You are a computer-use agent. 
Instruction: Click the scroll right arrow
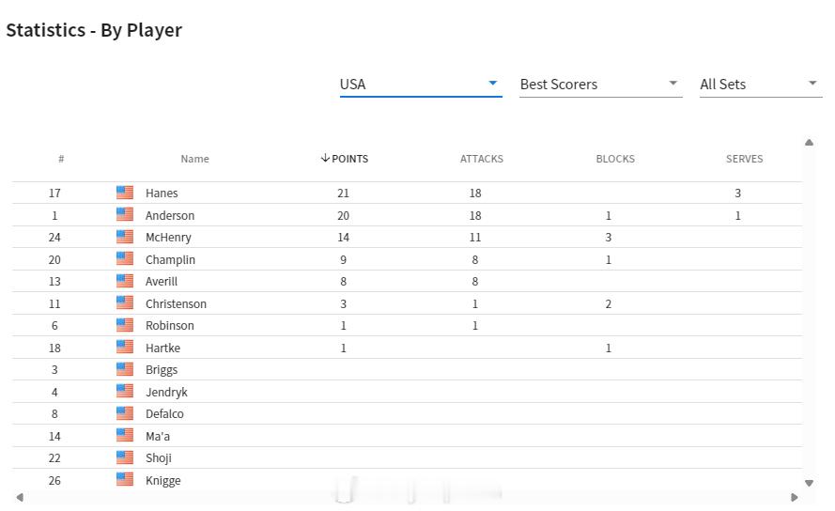point(795,497)
